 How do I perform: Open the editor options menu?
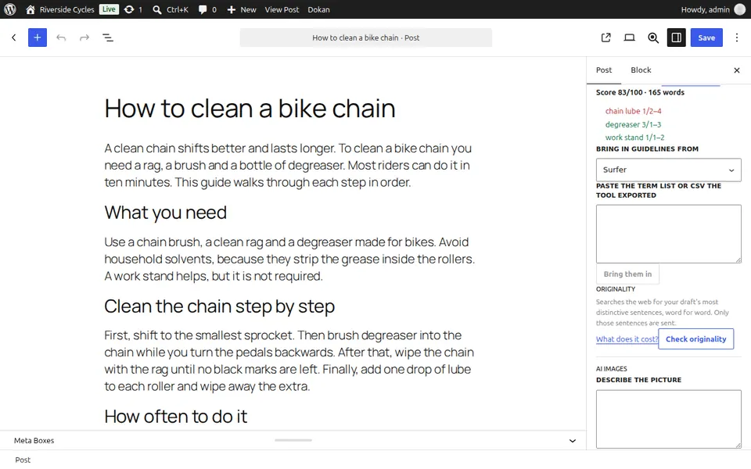[737, 38]
